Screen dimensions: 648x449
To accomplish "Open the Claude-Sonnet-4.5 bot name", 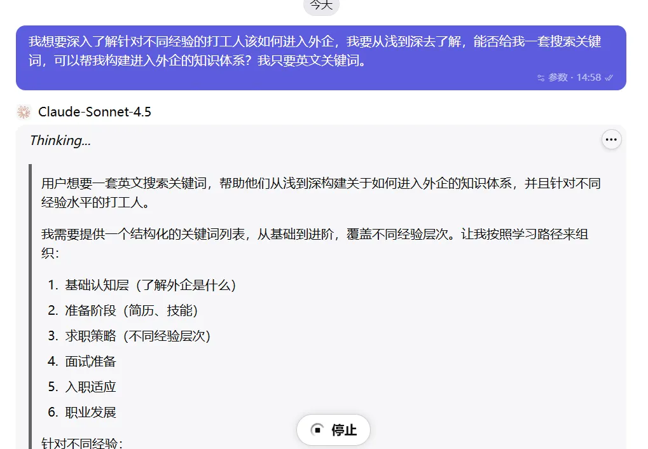I will point(95,112).
